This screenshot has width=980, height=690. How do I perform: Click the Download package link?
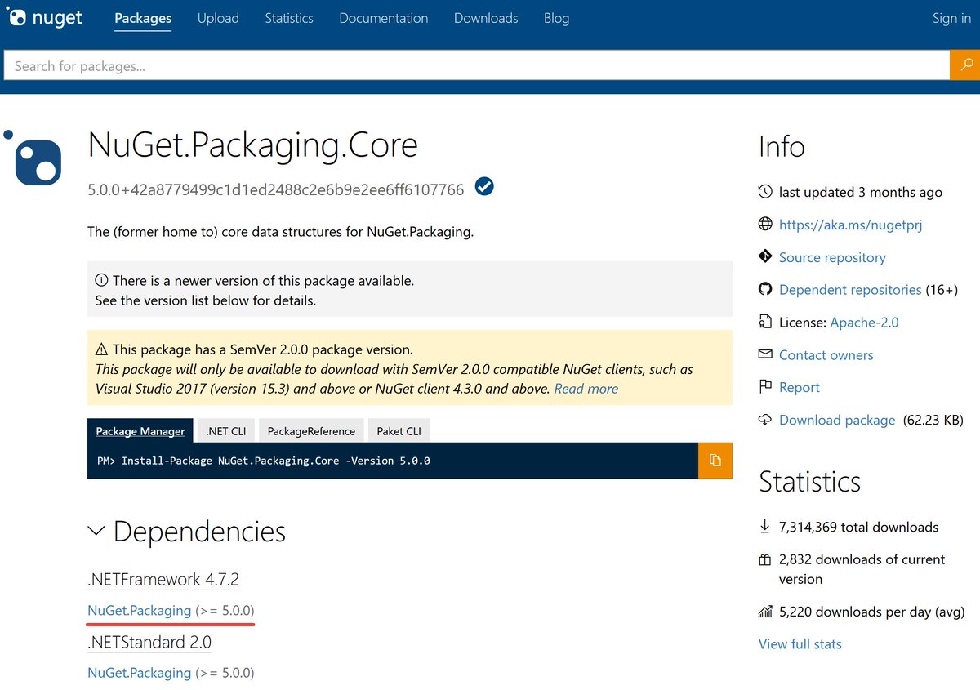(x=837, y=421)
